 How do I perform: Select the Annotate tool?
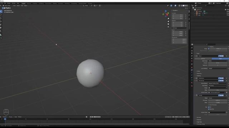[1, 31]
